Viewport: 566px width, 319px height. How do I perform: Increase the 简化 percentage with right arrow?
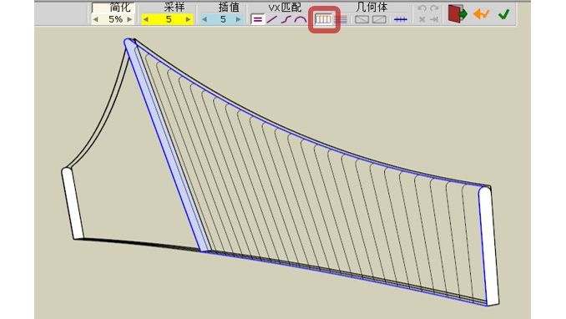[129, 19]
